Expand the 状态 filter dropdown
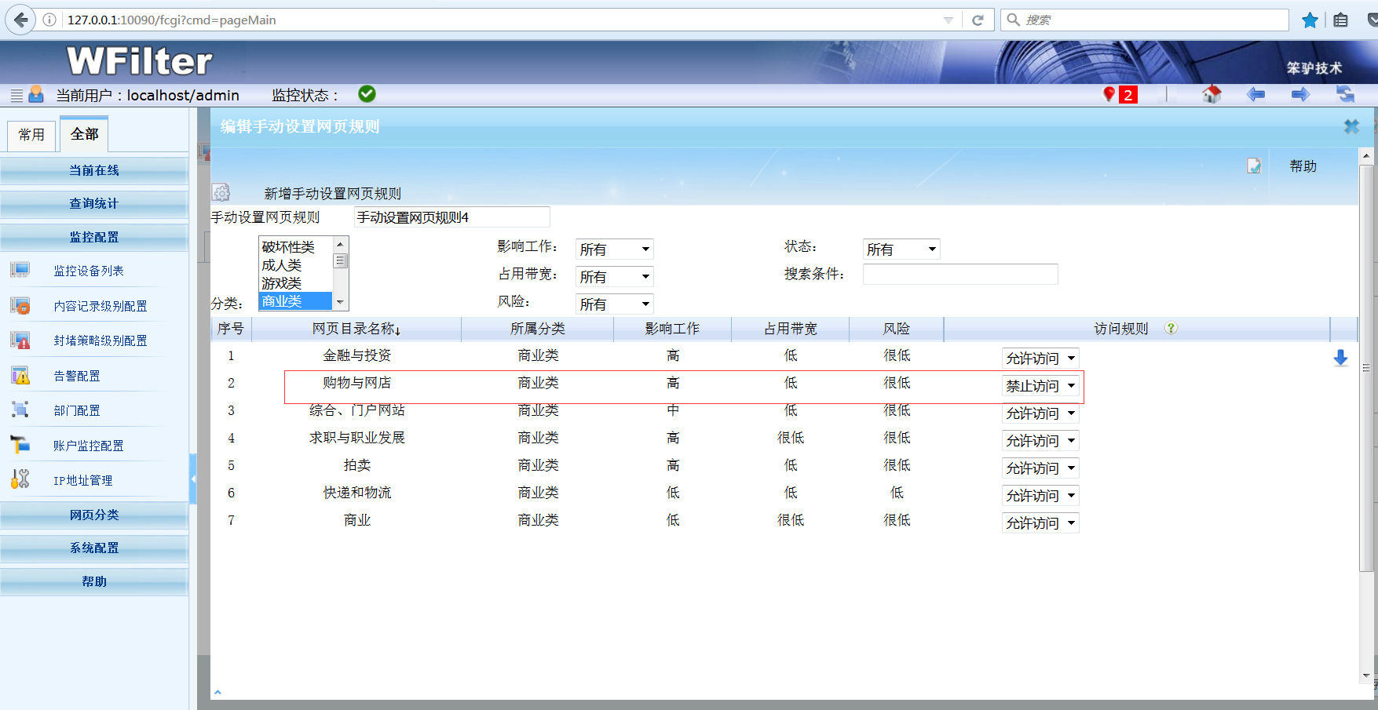Screen dimensions: 1378x710 pos(901,249)
